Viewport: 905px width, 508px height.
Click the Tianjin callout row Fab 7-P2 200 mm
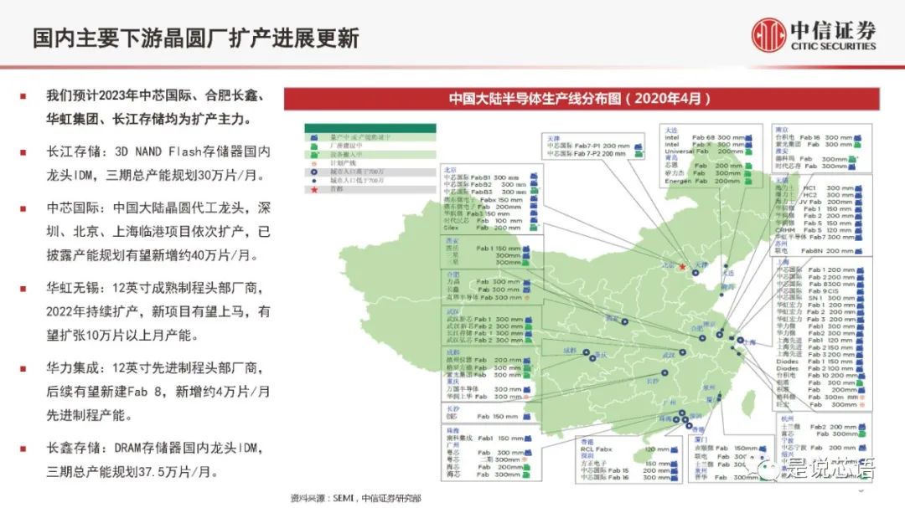point(594,154)
